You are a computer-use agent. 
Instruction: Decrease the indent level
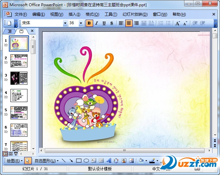tap(195, 23)
